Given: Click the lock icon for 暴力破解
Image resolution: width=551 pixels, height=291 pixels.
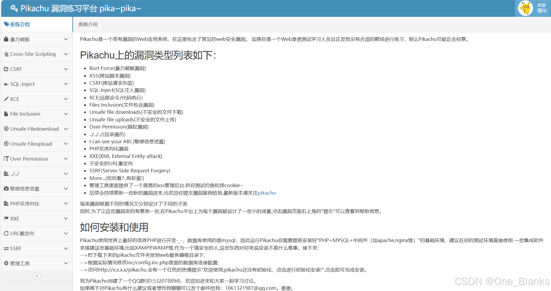Looking at the screenshot, I should tap(6, 39).
